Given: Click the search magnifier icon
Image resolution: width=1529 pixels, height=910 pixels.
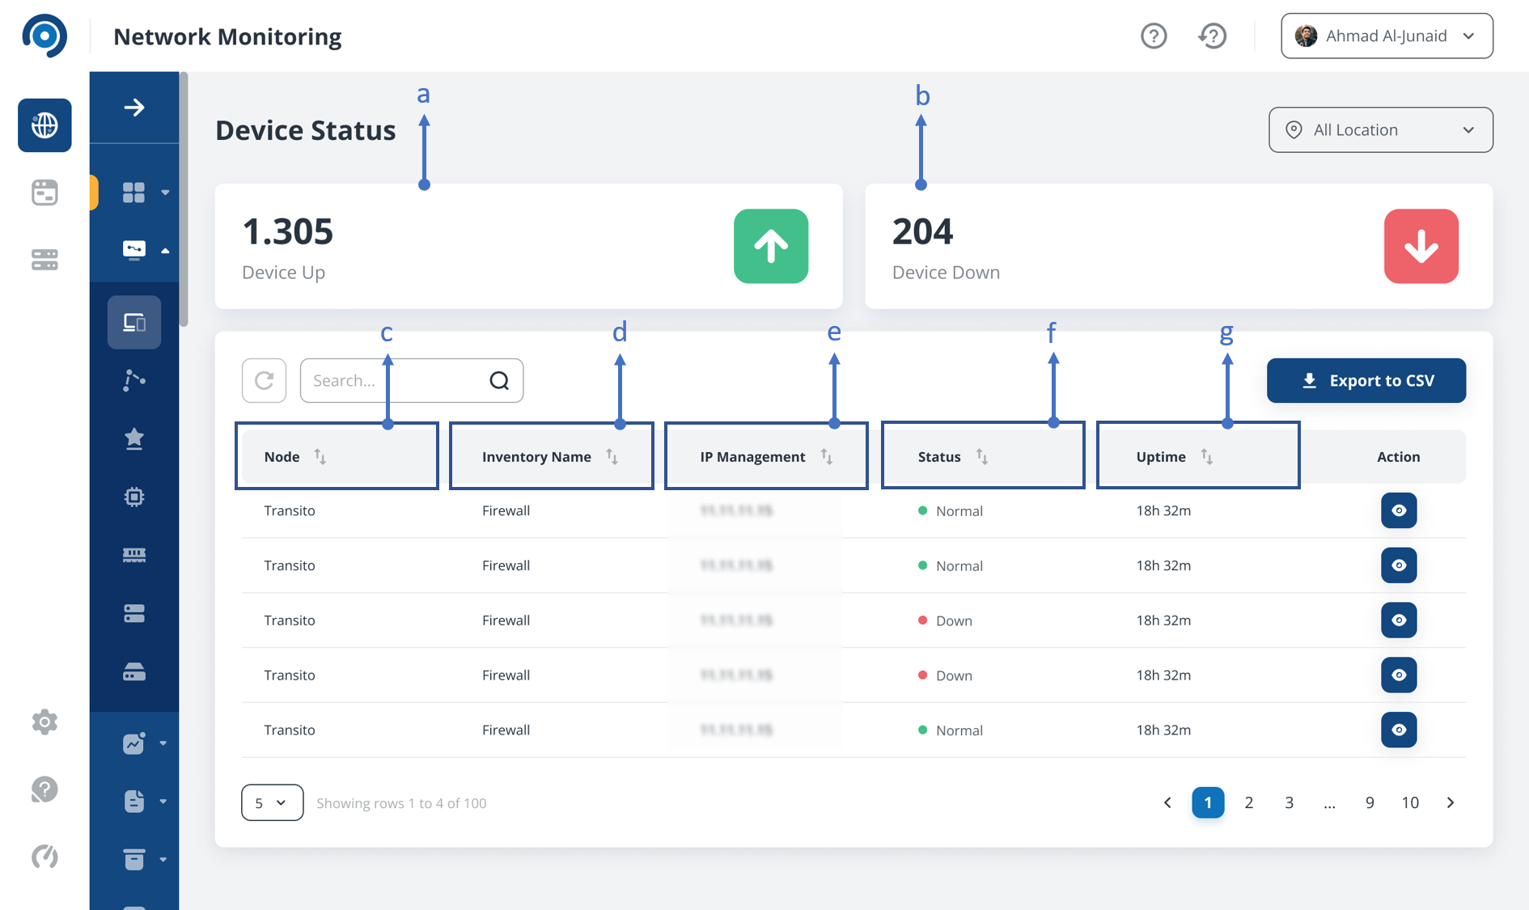Looking at the screenshot, I should tap(499, 380).
